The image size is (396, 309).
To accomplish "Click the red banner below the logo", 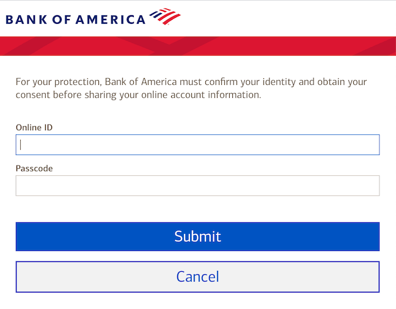I will (197, 46).
